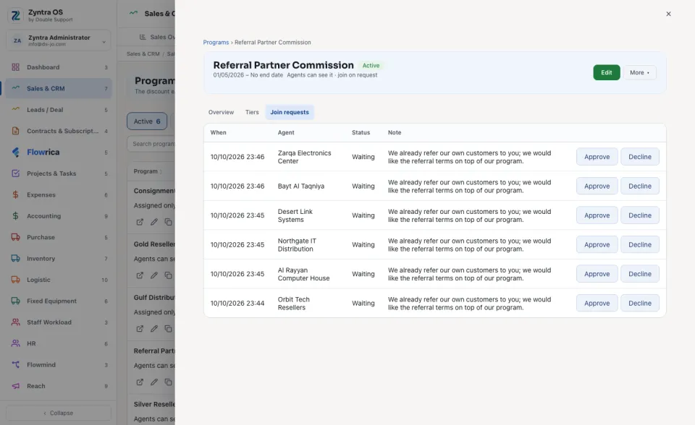Decline Northgate IT Distribution request

639,244
